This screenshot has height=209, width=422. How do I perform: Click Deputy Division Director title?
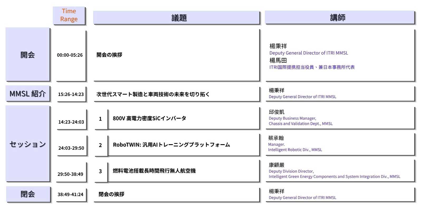pos(291,171)
